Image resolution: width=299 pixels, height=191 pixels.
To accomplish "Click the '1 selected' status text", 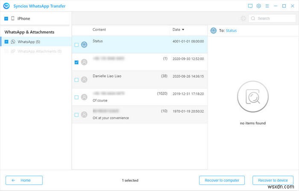I will click(130, 180).
